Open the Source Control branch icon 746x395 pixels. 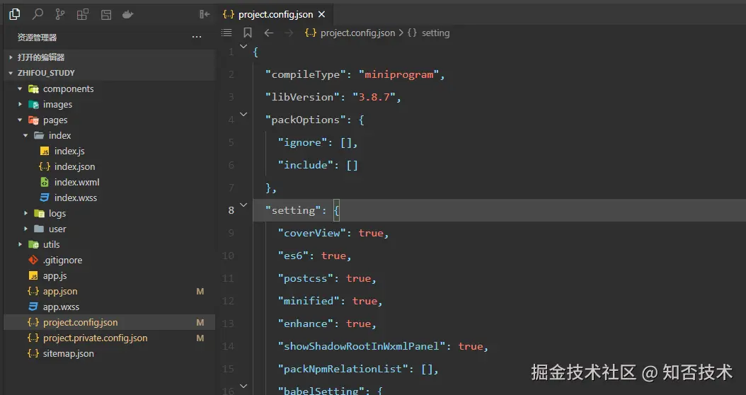point(60,14)
